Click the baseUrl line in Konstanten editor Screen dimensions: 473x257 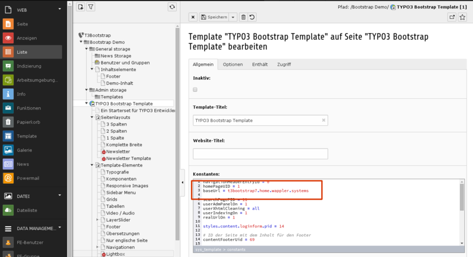(x=255, y=191)
